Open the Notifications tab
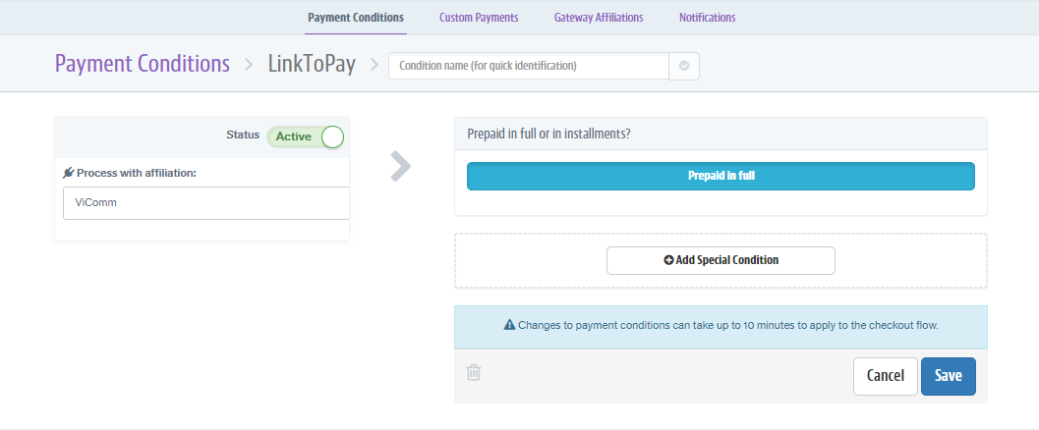The width and height of the screenshot is (1039, 430). (707, 18)
